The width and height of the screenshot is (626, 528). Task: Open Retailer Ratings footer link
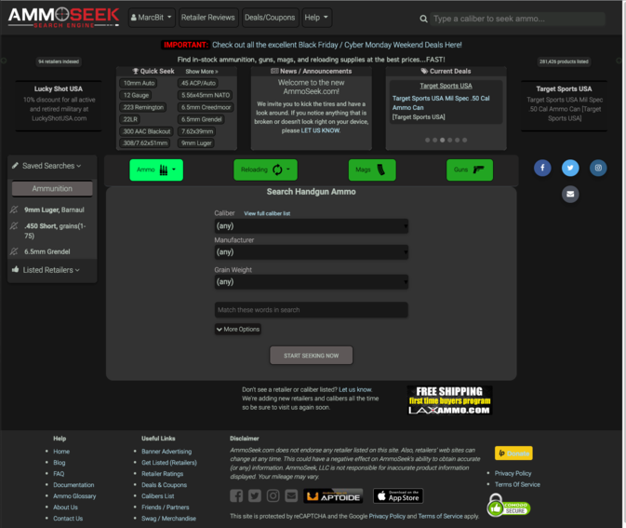(x=162, y=474)
